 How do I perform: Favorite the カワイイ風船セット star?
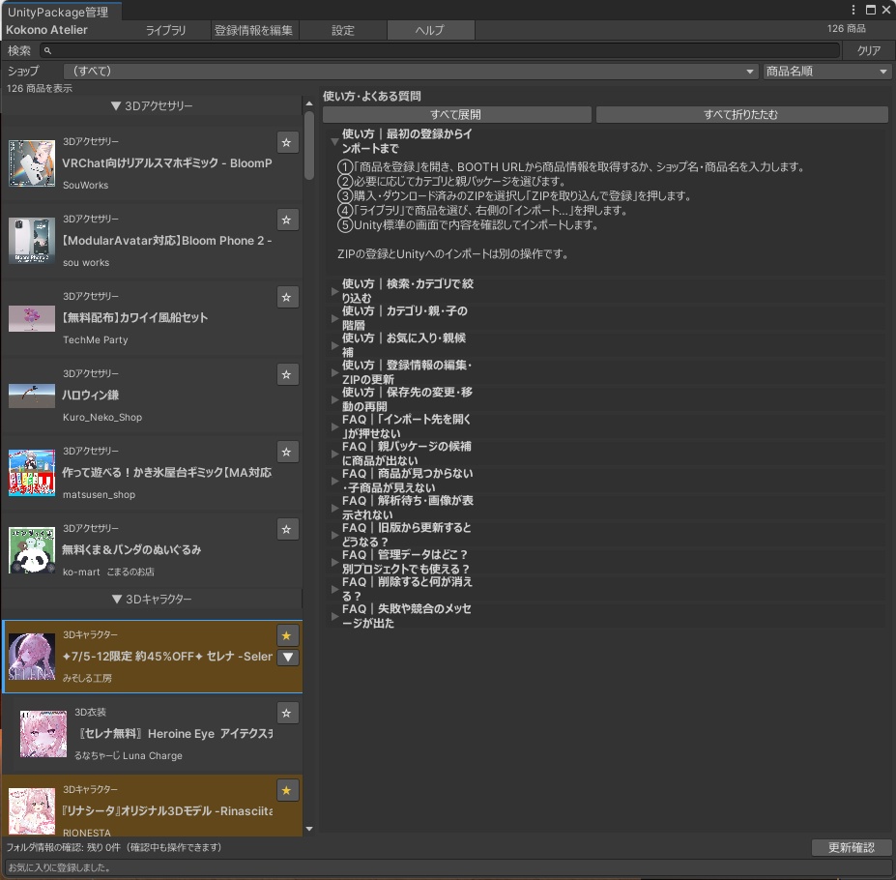point(287,297)
